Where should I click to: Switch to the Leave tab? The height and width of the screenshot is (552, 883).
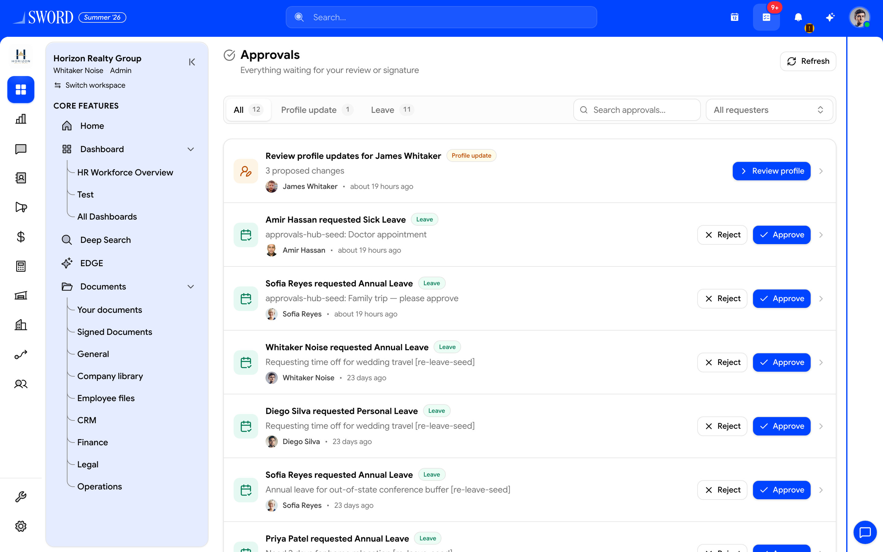point(392,110)
